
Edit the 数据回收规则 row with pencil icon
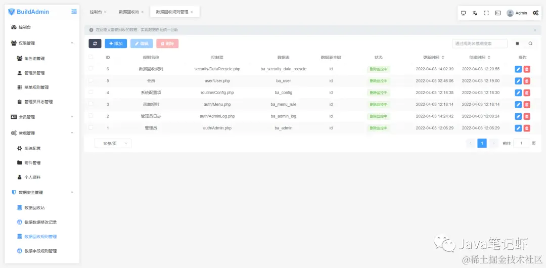click(518, 69)
